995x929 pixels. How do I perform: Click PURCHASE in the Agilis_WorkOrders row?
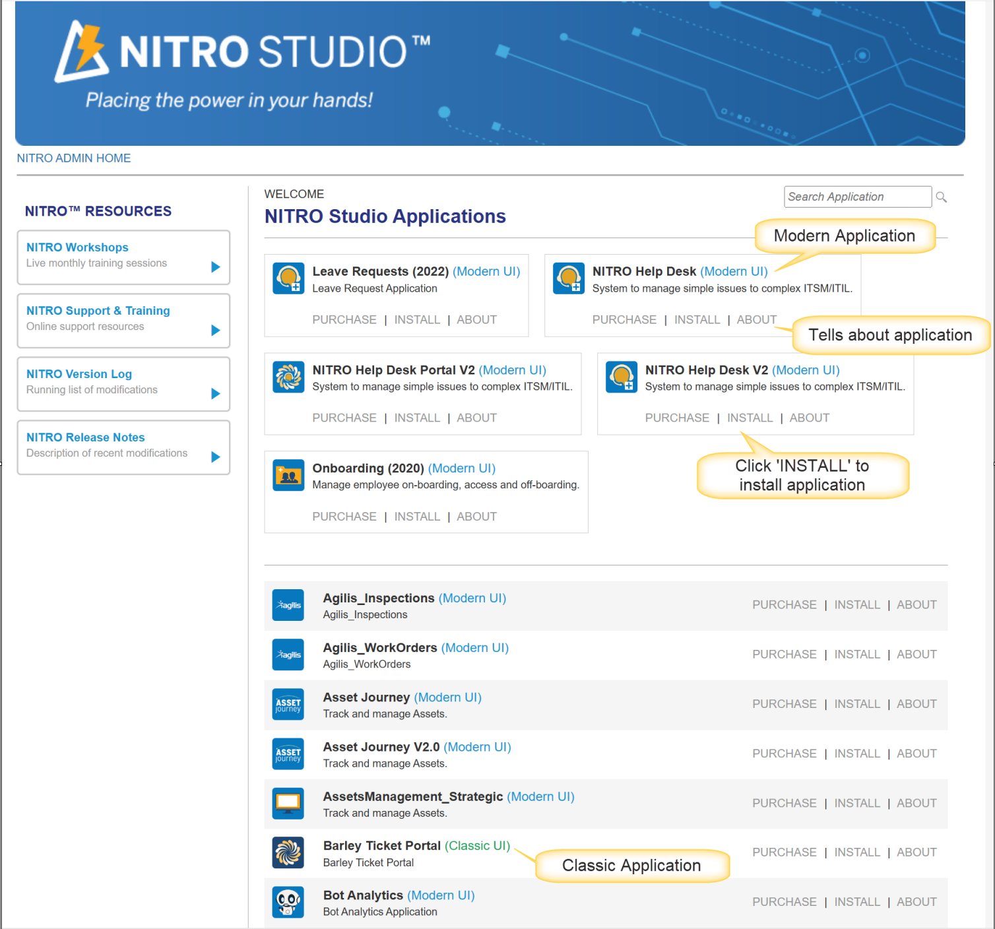point(785,655)
